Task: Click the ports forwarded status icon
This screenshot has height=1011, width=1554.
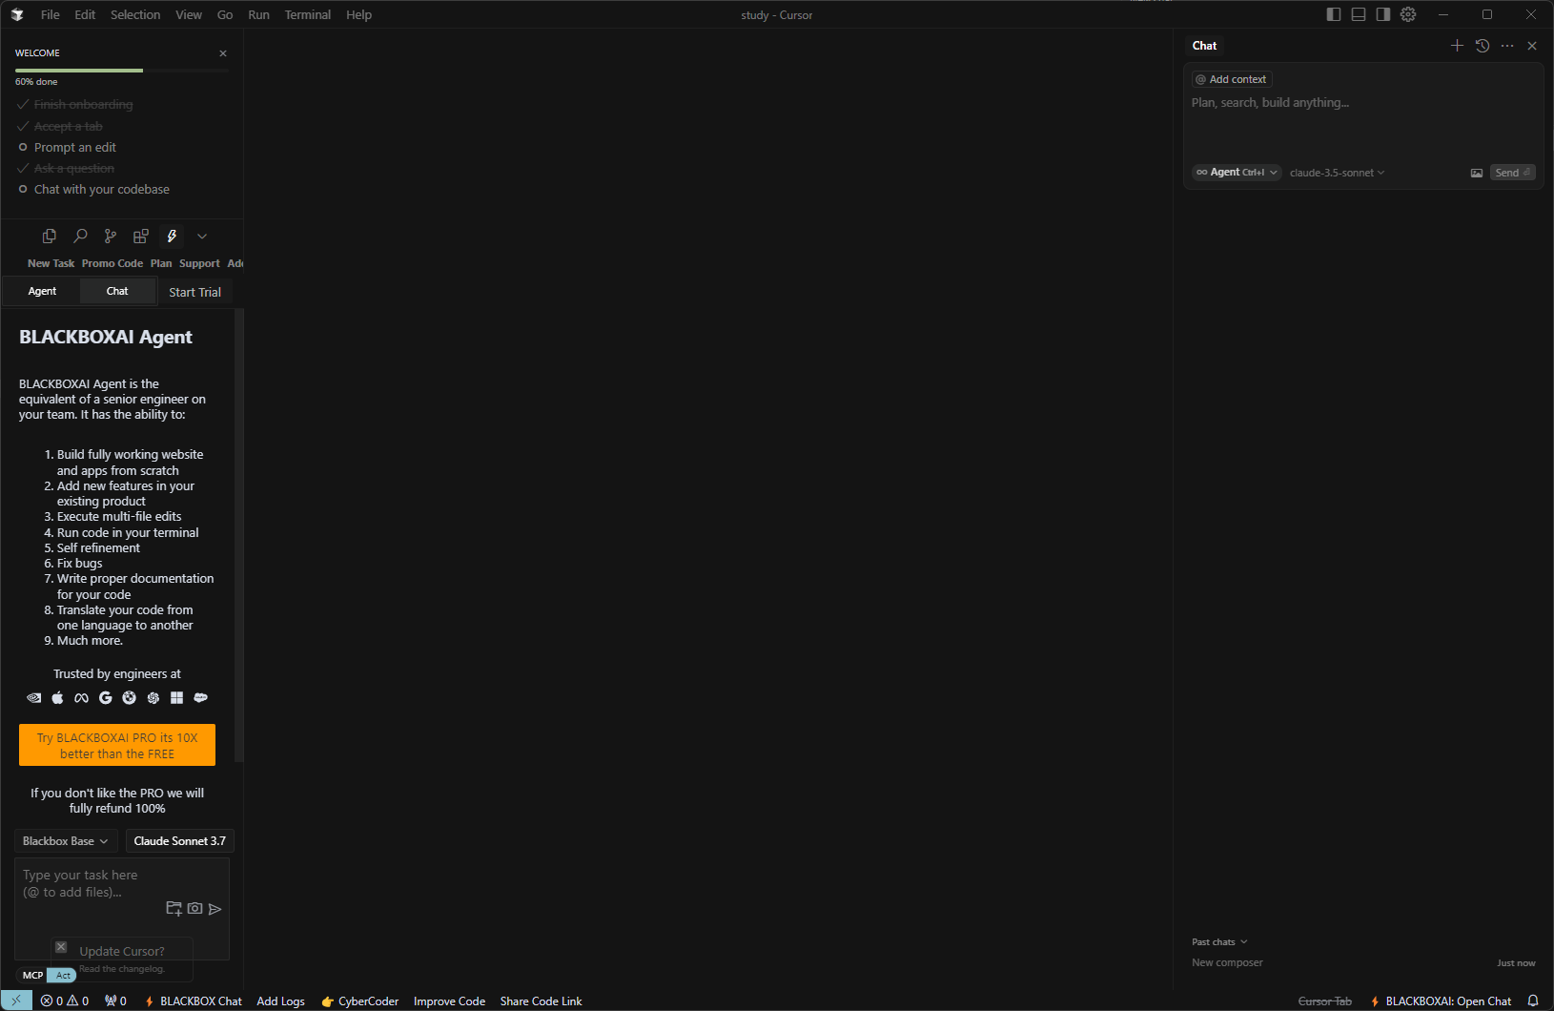Action: coord(115,1001)
